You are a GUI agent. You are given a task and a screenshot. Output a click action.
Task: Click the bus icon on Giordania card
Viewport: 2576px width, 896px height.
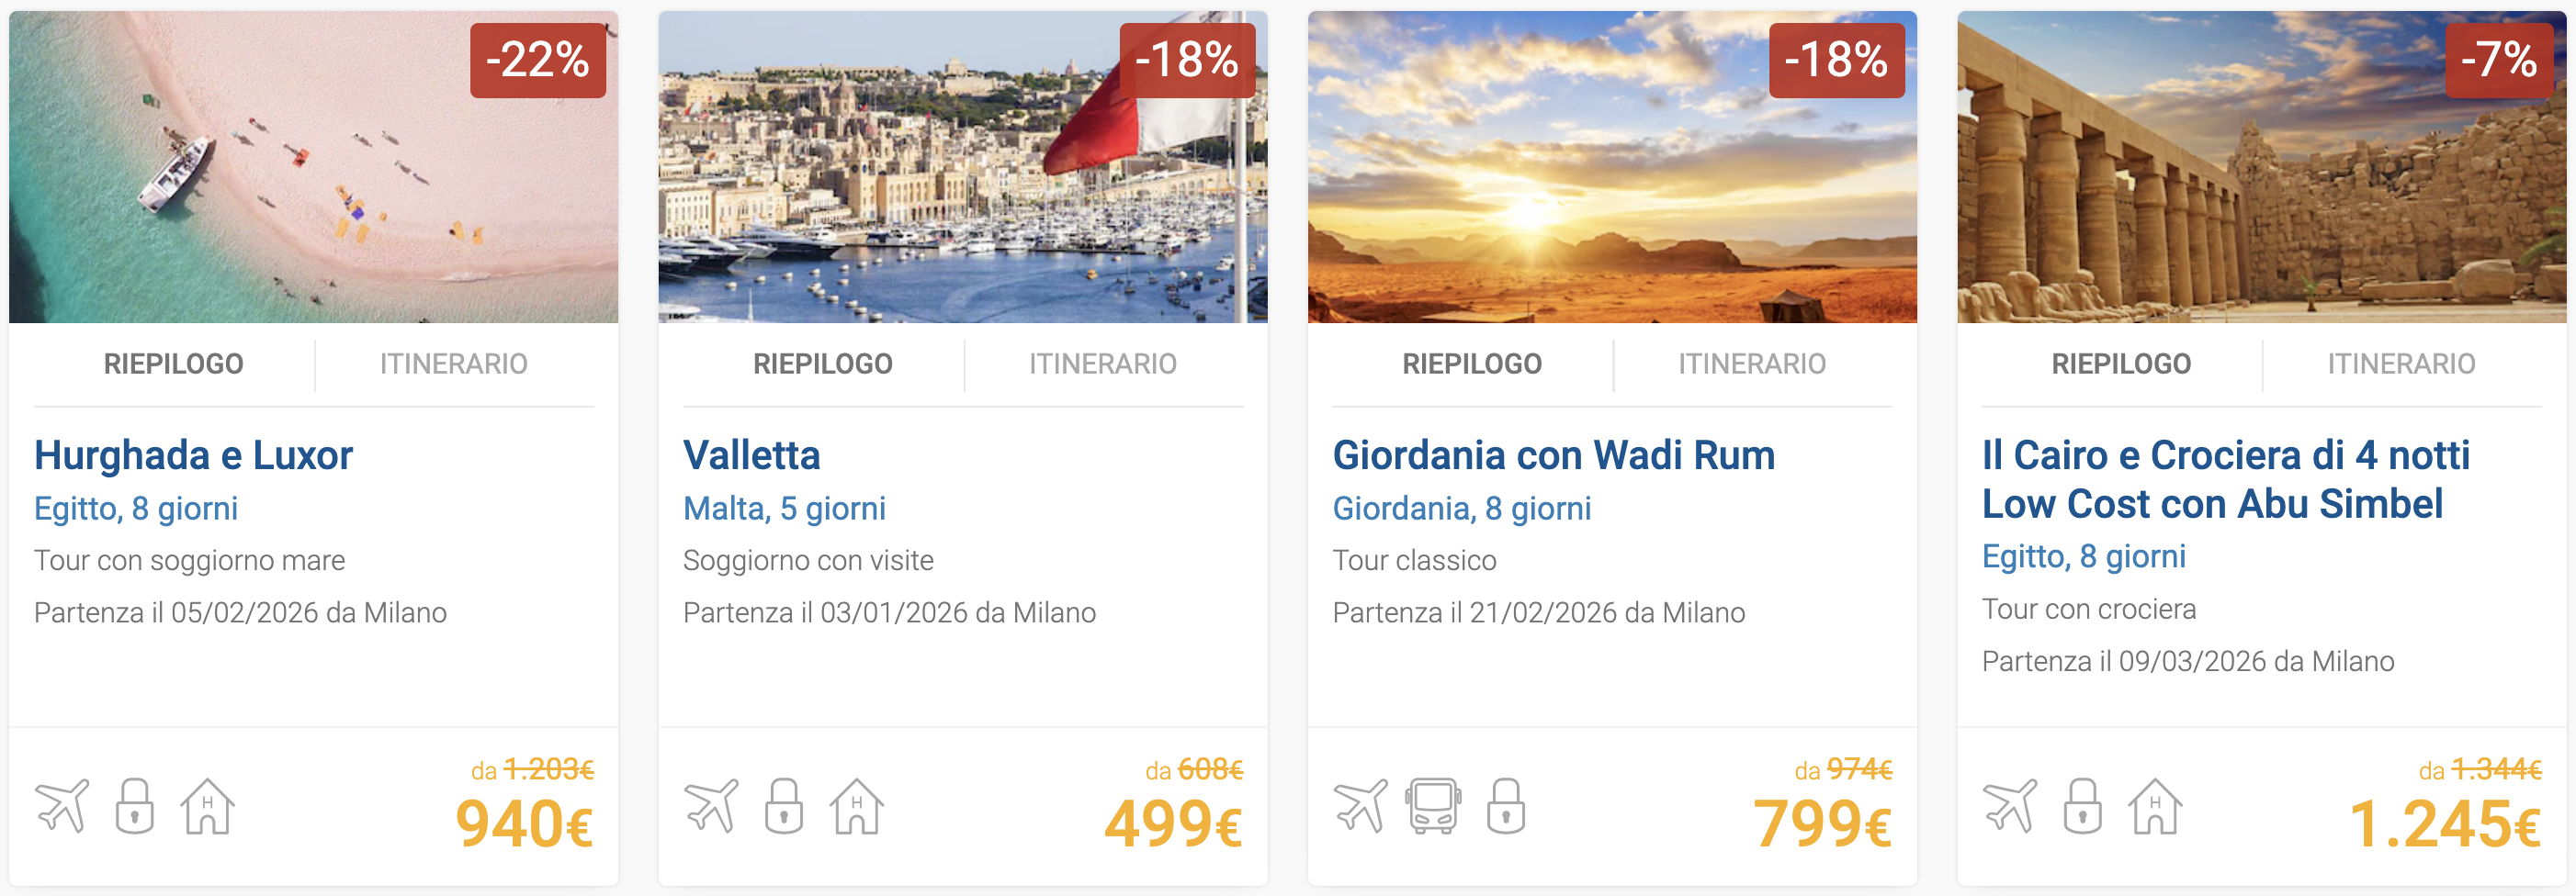pyautogui.click(x=1433, y=805)
